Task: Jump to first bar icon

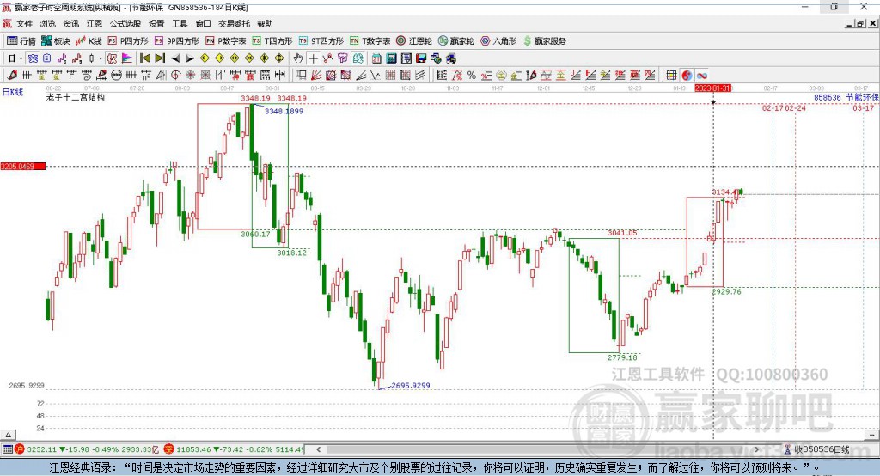Action: pos(144,58)
